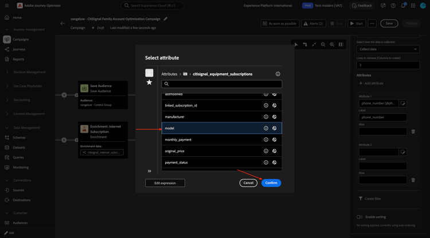Viewport: 430px width, 238px height.
Task: Open info icon for the model attribute
Action: point(265,128)
